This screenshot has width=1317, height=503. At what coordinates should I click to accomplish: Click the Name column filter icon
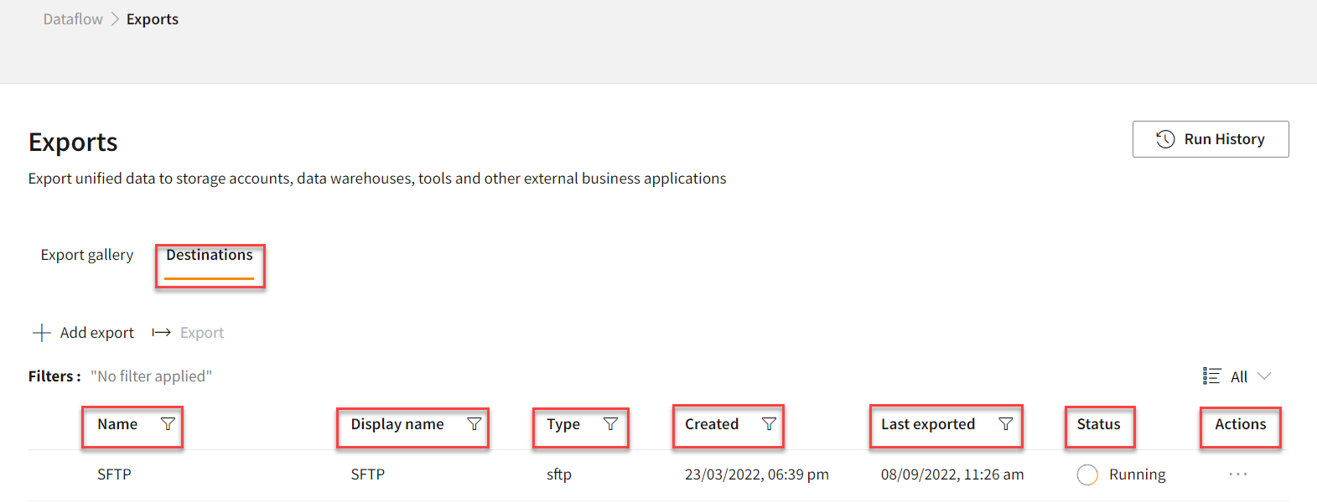(x=168, y=424)
